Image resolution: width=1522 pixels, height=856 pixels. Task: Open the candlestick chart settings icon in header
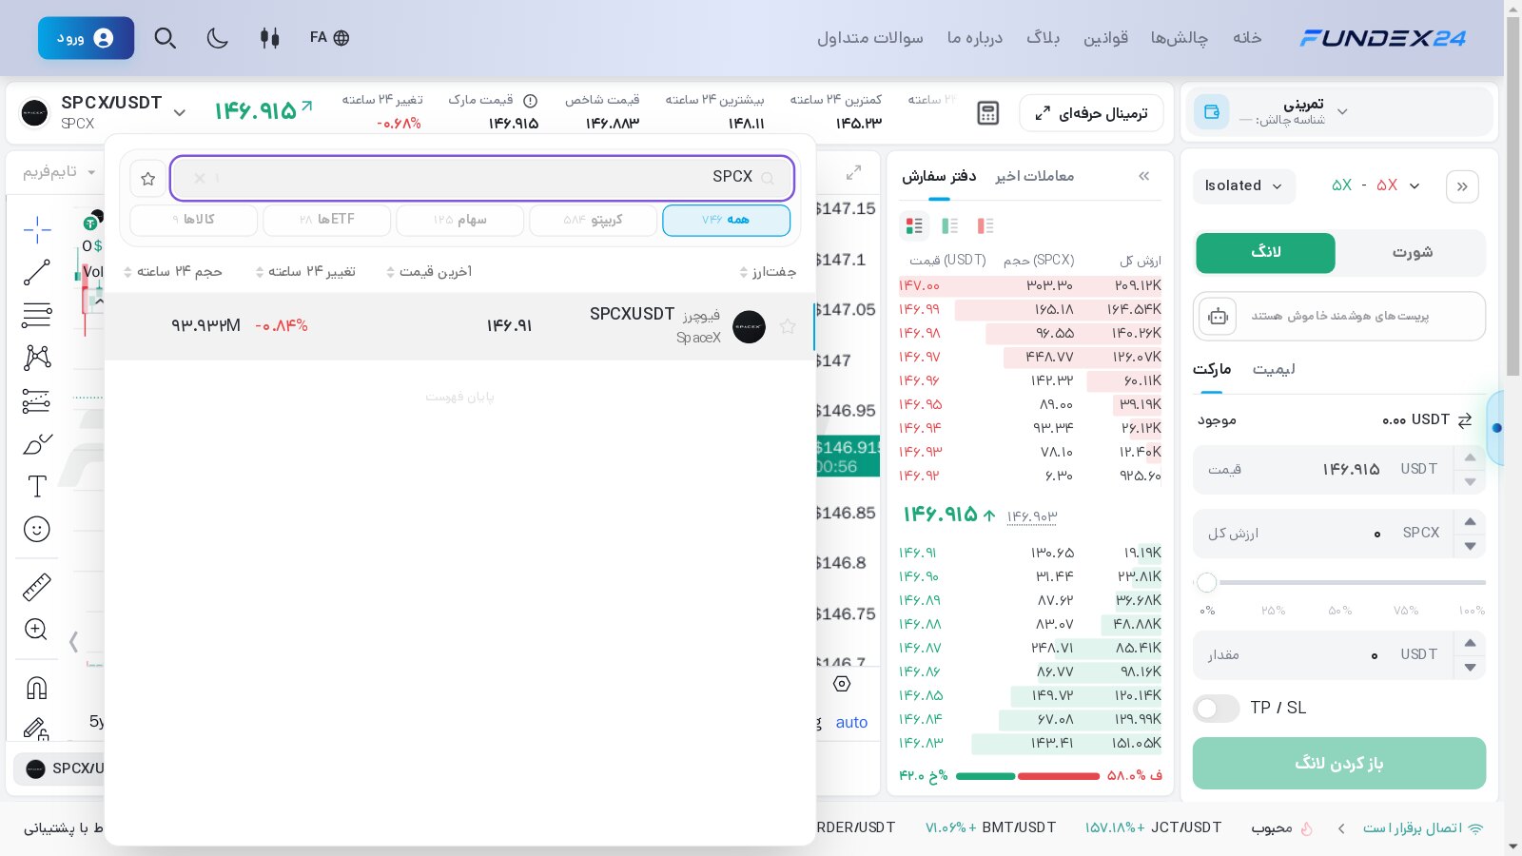pos(270,38)
